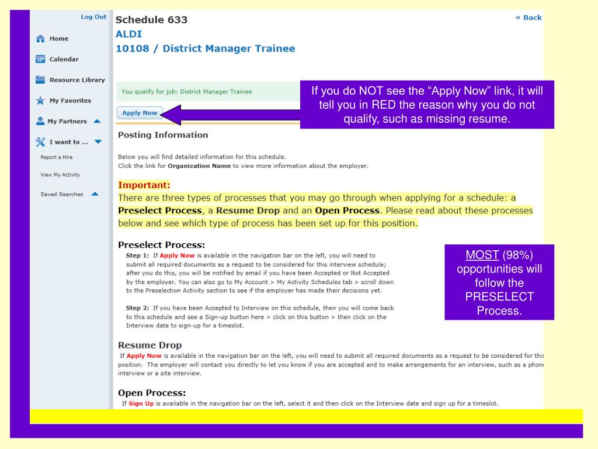Go to My Favorites
The height and width of the screenshot is (449, 598).
point(70,101)
